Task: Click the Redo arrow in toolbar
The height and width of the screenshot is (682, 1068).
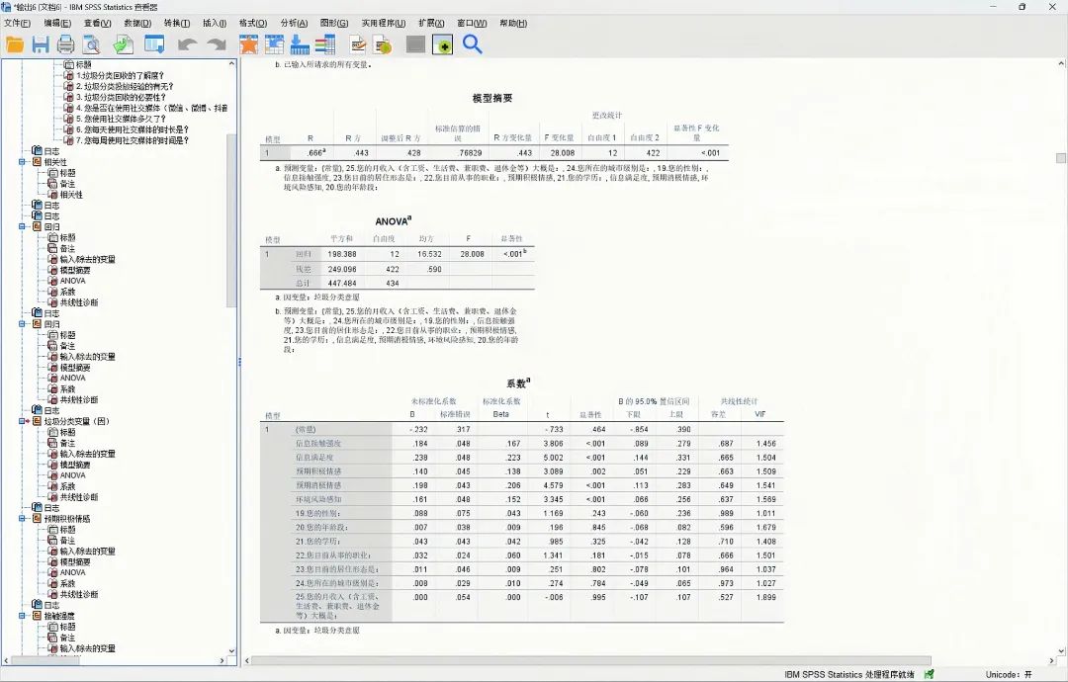Action: (216, 44)
